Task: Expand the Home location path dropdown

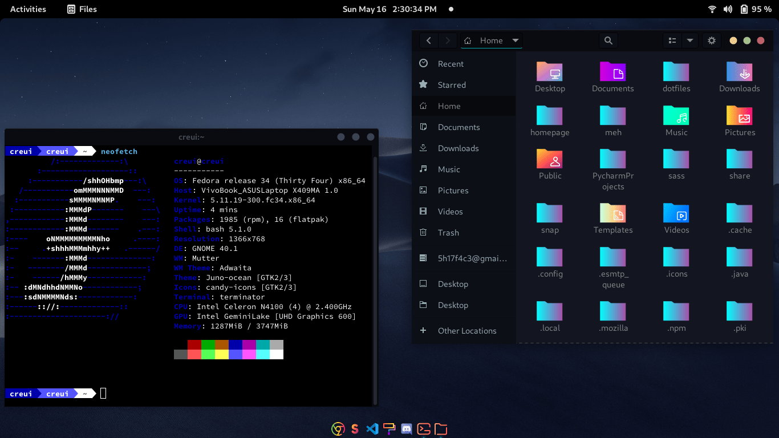Action: click(515, 40)
